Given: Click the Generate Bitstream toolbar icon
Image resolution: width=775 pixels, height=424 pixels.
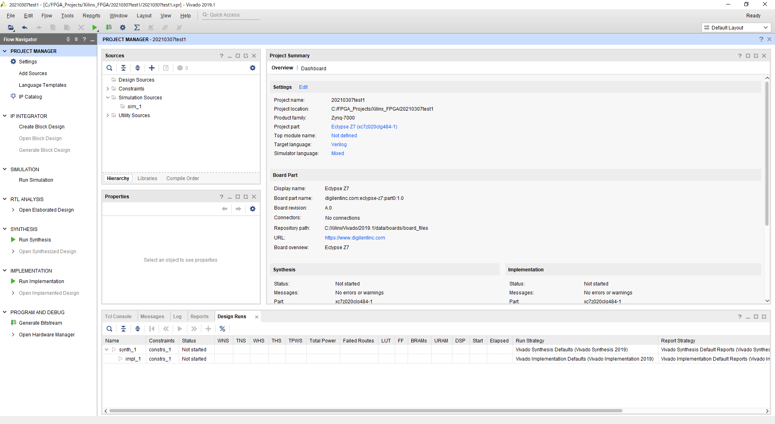Looking at the screenshot, I should coord(109,27).
